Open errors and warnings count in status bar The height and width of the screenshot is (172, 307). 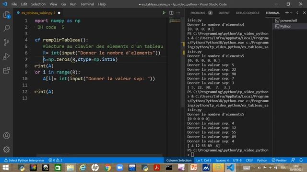[56, 161]
